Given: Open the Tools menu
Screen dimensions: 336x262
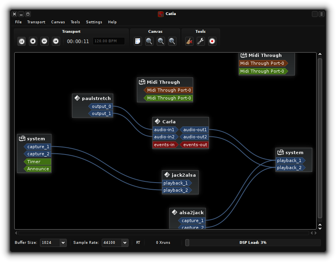Looking at the screenshot, I should [x=75, y=22].
